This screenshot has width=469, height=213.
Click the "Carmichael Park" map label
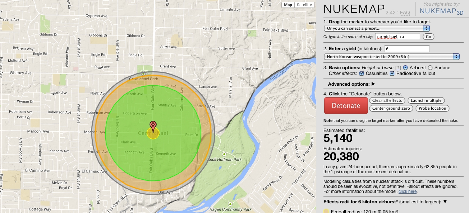pos(143,78)
